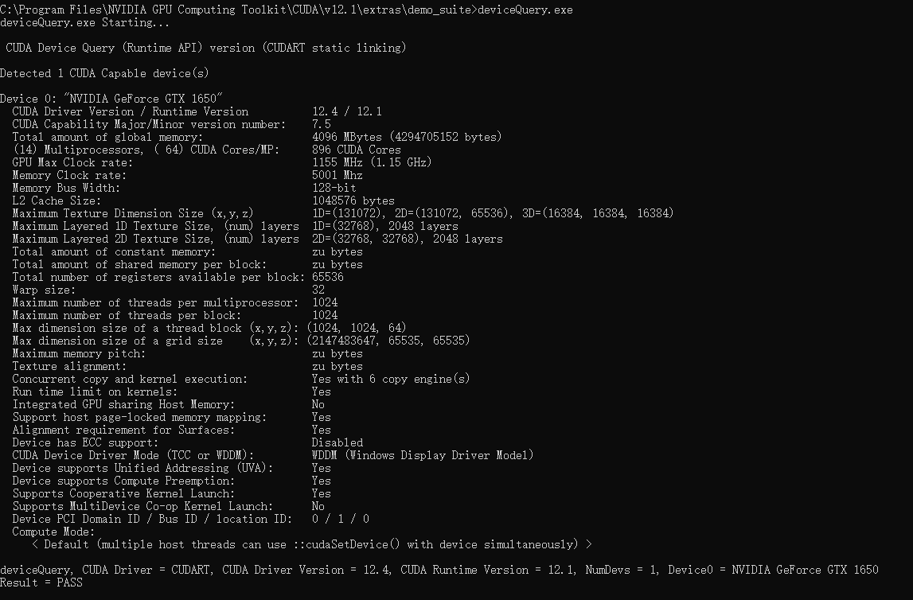Click the deviceQuery.exe command text
The image size is (913, 600).
(x=525, y=10)
